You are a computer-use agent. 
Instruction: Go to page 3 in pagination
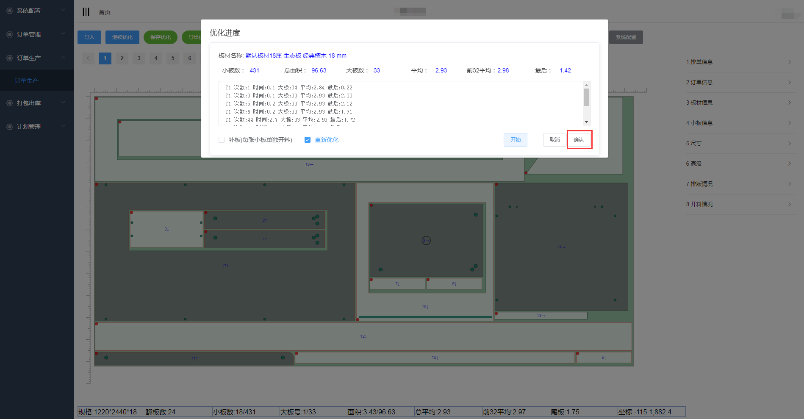click(x=139, y=58)
